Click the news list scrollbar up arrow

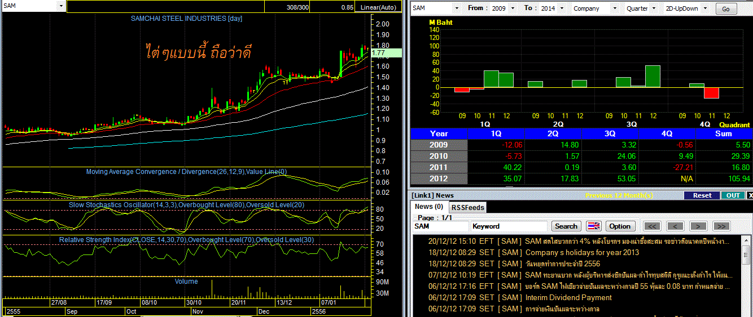746,240
